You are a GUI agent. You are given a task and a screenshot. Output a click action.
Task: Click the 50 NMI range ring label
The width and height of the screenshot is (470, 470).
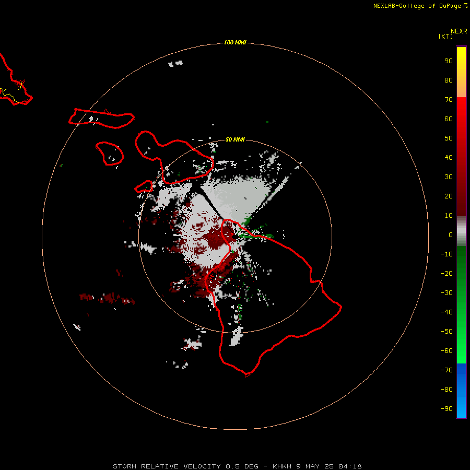tap(235, 139)
